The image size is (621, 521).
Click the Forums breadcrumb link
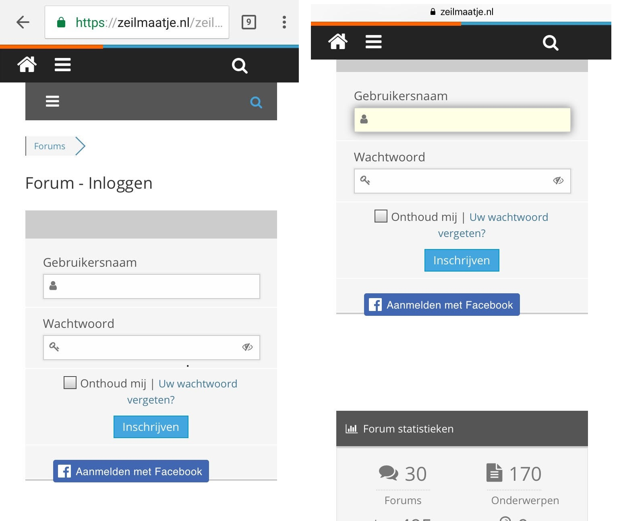pos(50,146)
